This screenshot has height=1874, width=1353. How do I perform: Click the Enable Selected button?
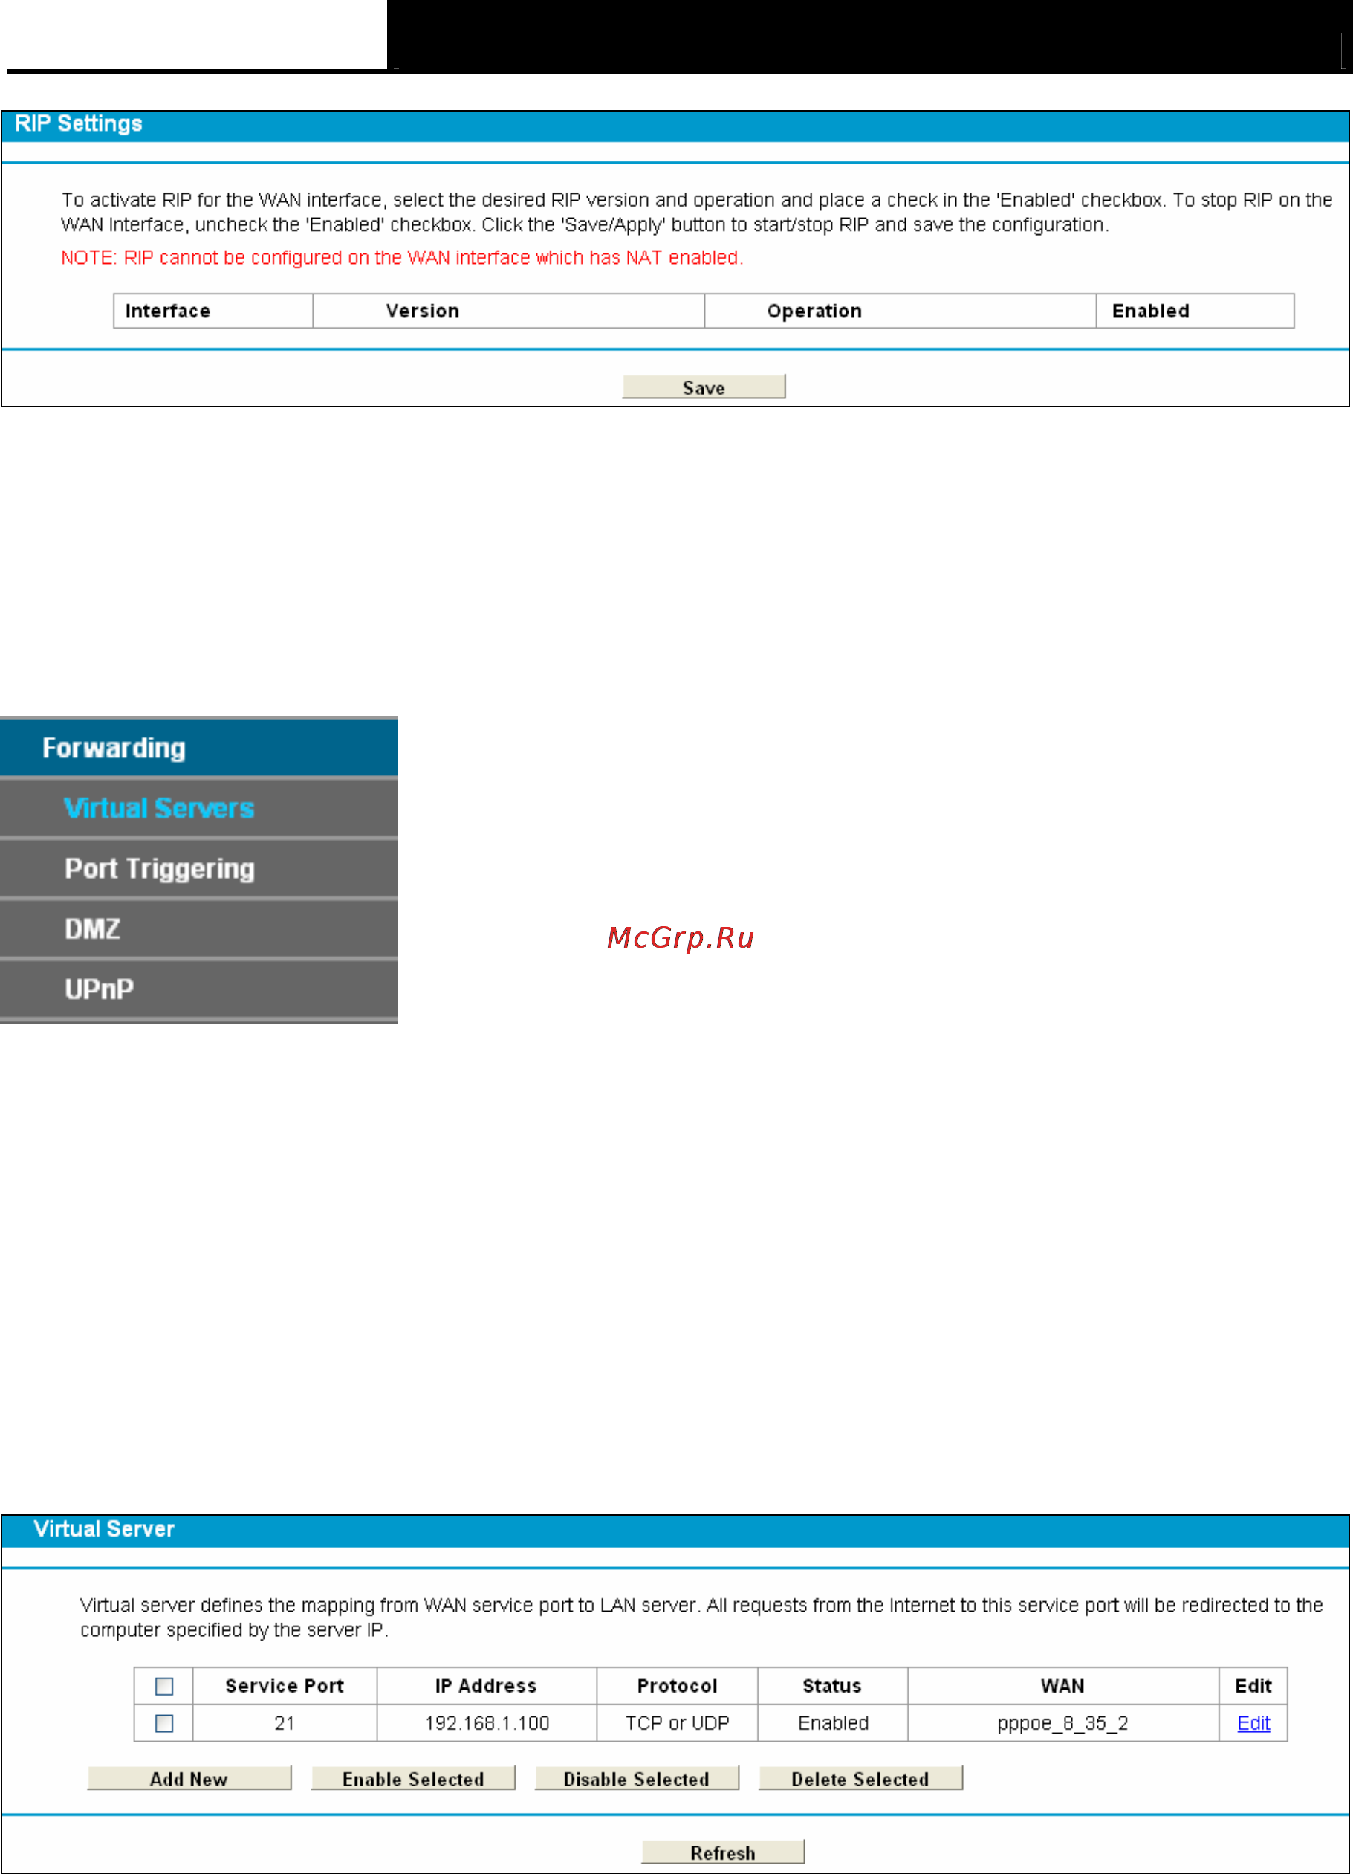413,1778
